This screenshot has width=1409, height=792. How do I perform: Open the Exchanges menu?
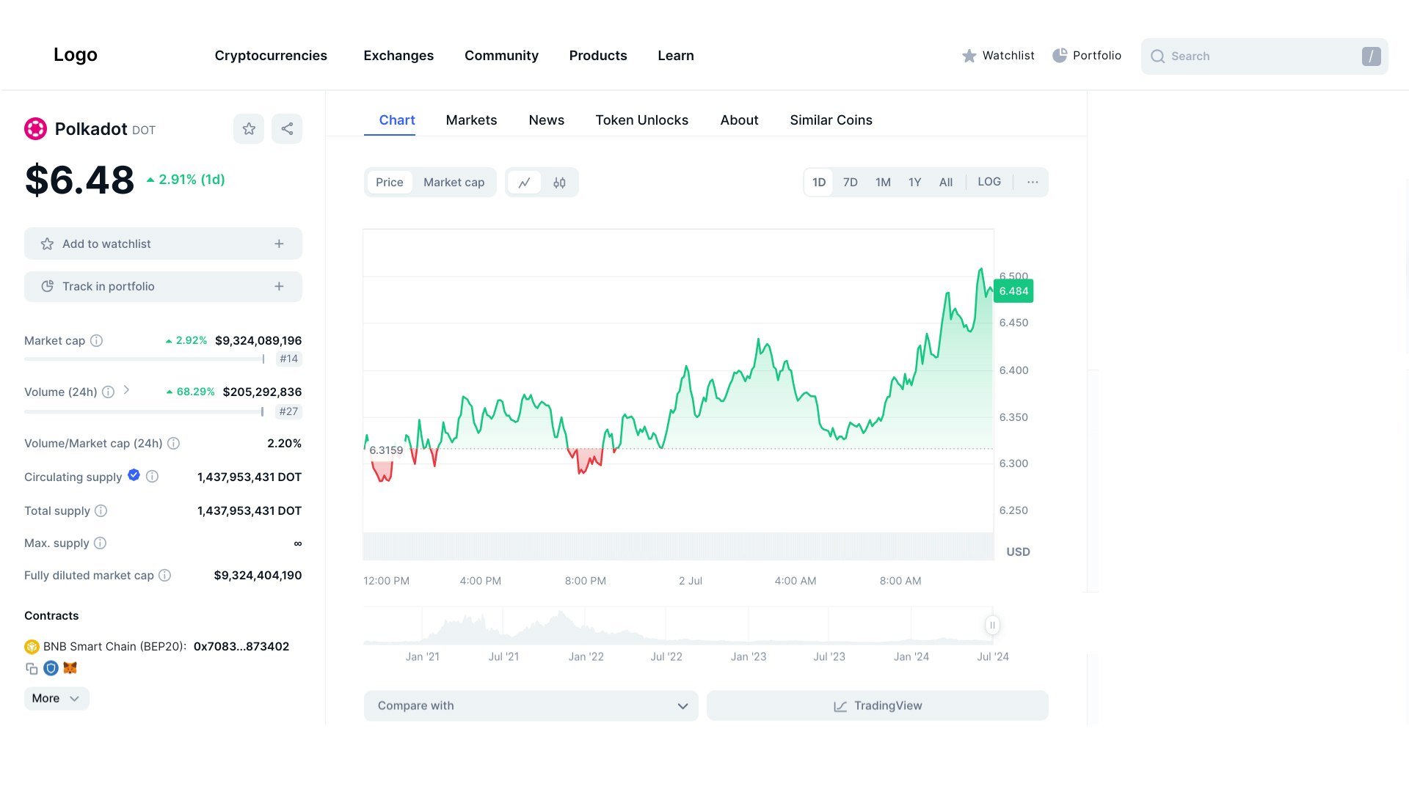pyautogui.click(x=398, y=56)
